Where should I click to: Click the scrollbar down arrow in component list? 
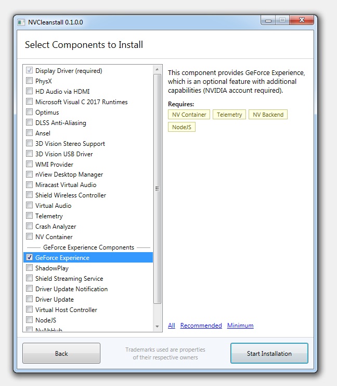(157, 327)
